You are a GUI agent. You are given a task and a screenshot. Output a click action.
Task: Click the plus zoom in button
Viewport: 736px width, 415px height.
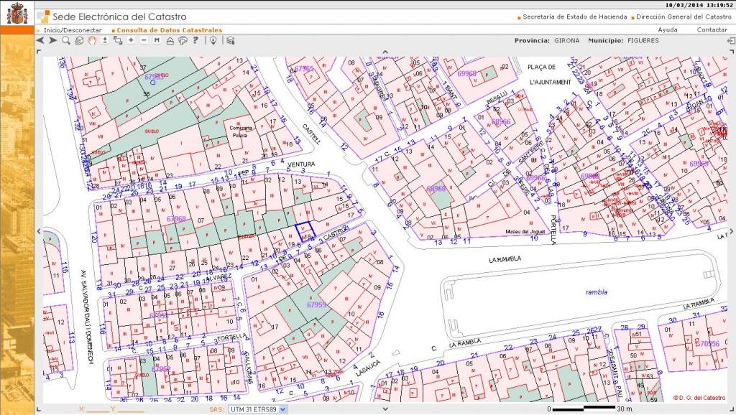click(x=131, y=41)
